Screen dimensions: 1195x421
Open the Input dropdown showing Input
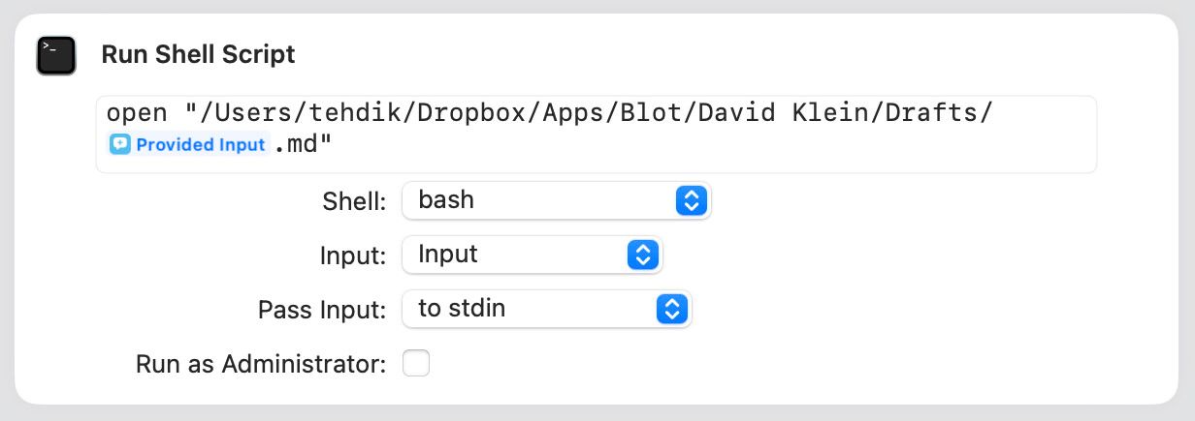click(533, 255)
